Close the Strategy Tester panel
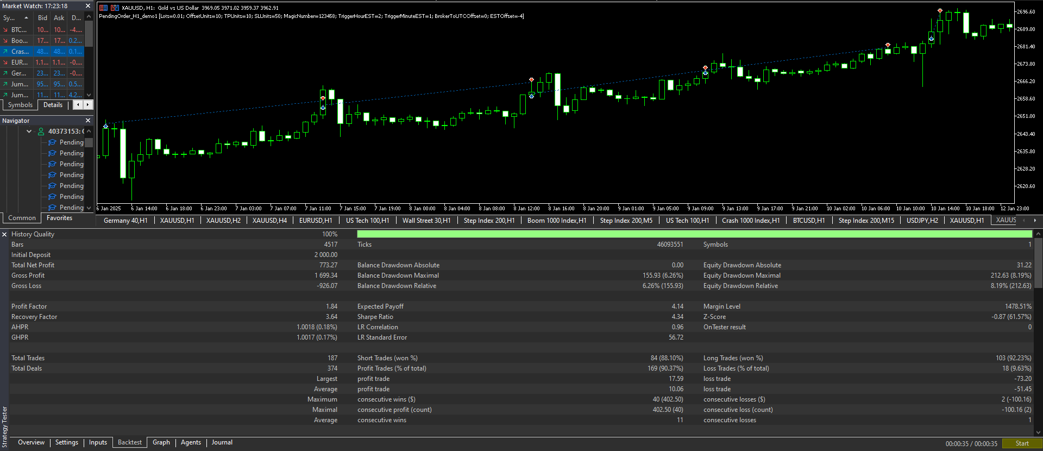Screen dimensions: 1043x451 tap(4, 234)
